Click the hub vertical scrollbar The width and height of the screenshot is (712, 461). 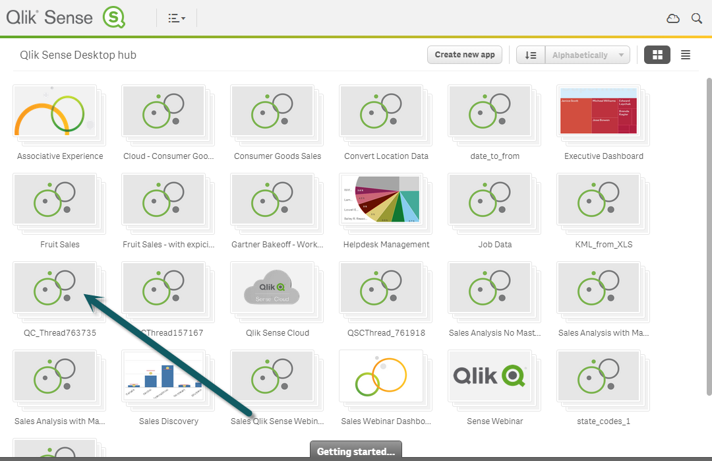click(709, 236)
